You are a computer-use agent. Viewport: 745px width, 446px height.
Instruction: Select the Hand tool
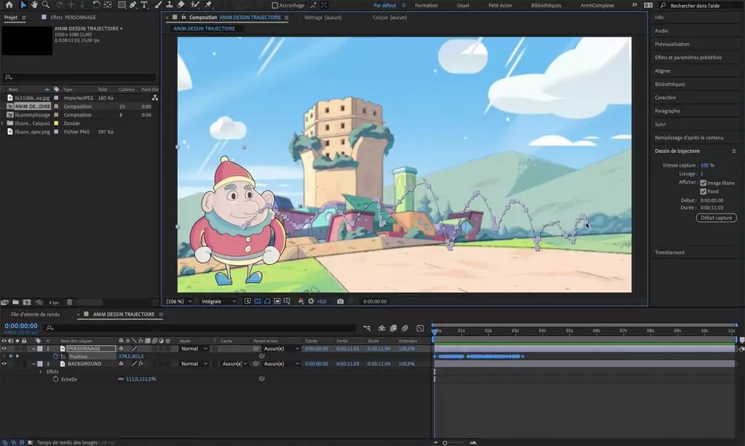click(34, 5)
